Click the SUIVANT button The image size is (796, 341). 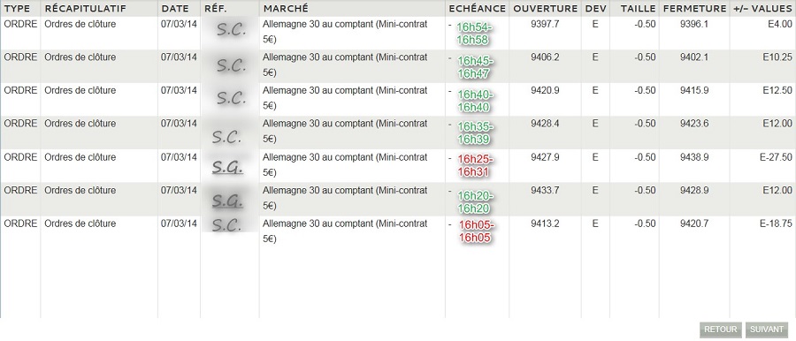pyautogui.click(x=767, y=330)
